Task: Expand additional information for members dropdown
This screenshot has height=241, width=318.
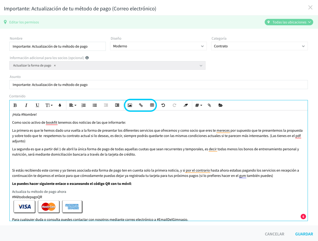Action: [201, 65]
